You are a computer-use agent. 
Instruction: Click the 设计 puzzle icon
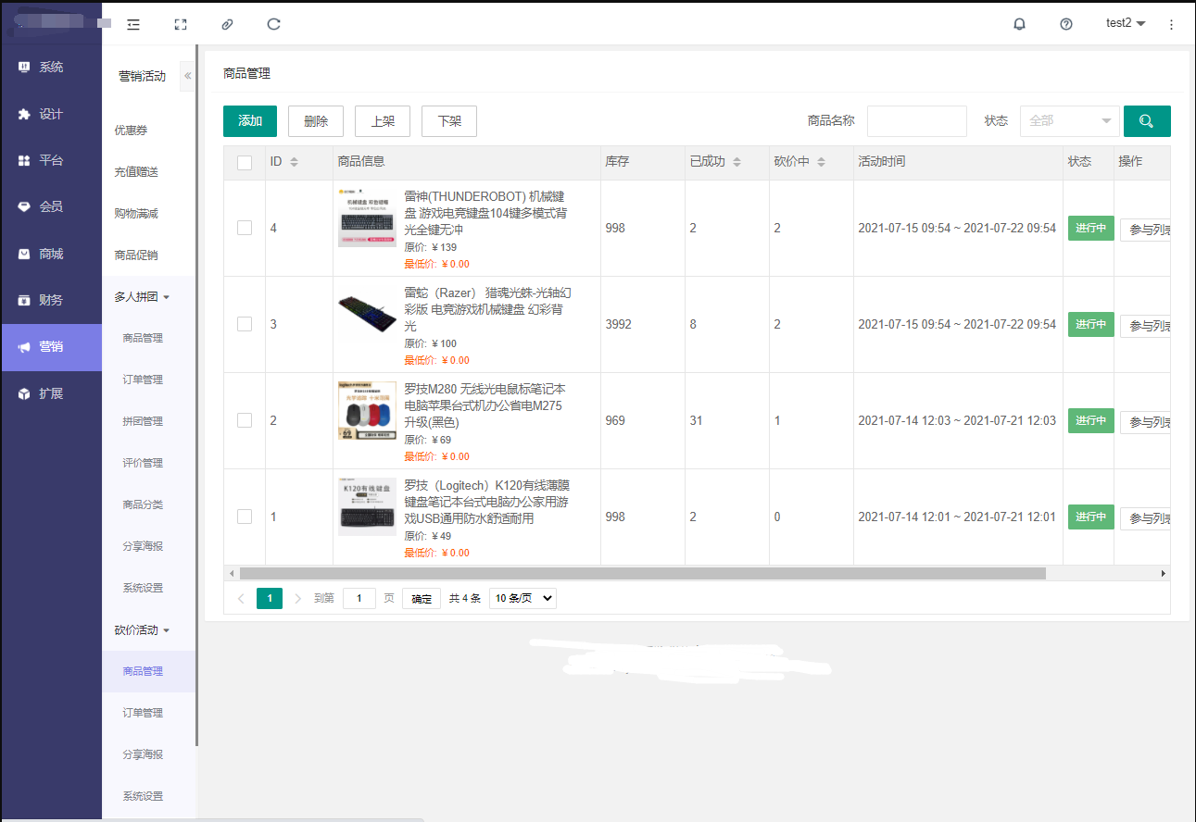[x=24, y=114]
